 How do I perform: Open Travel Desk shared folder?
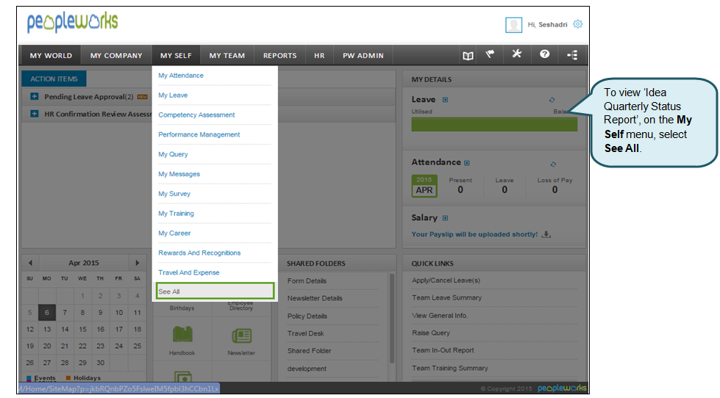306,333
